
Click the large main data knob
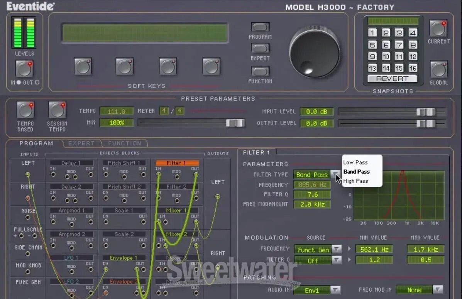(x=315, y=52)
